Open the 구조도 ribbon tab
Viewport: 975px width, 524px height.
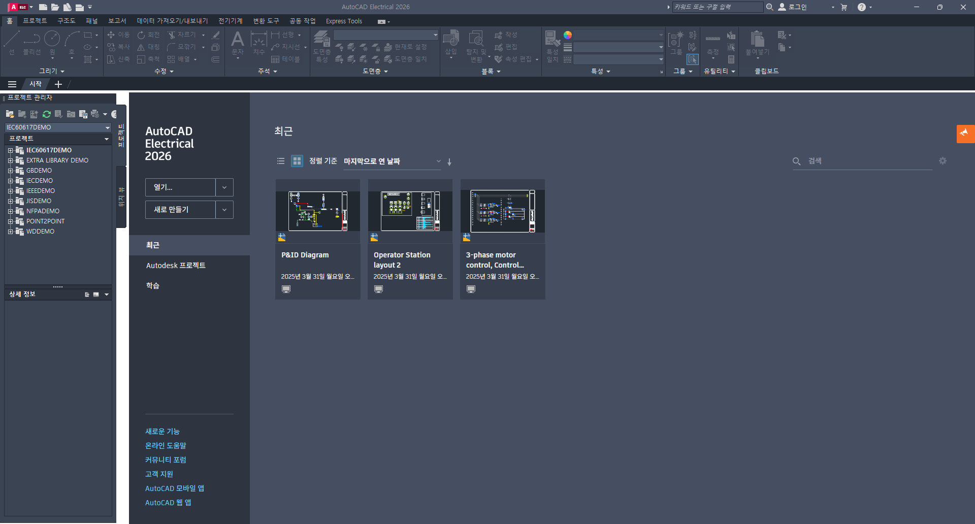(66, 21)
